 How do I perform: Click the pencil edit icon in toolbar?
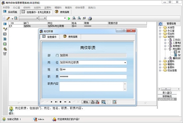point(8,19)
